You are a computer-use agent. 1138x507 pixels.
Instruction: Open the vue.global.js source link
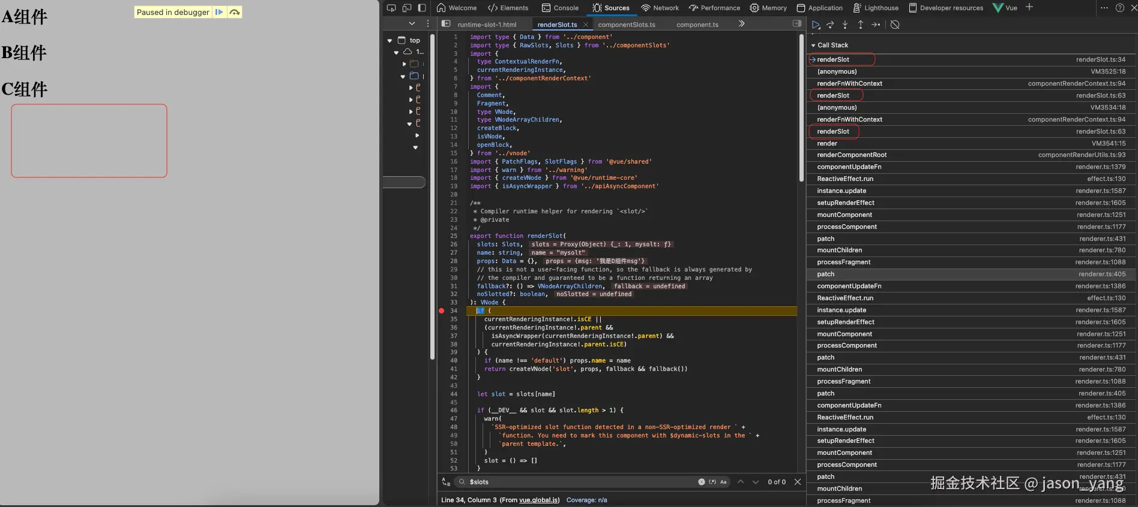pyautogui.click(x=539, y=500)
